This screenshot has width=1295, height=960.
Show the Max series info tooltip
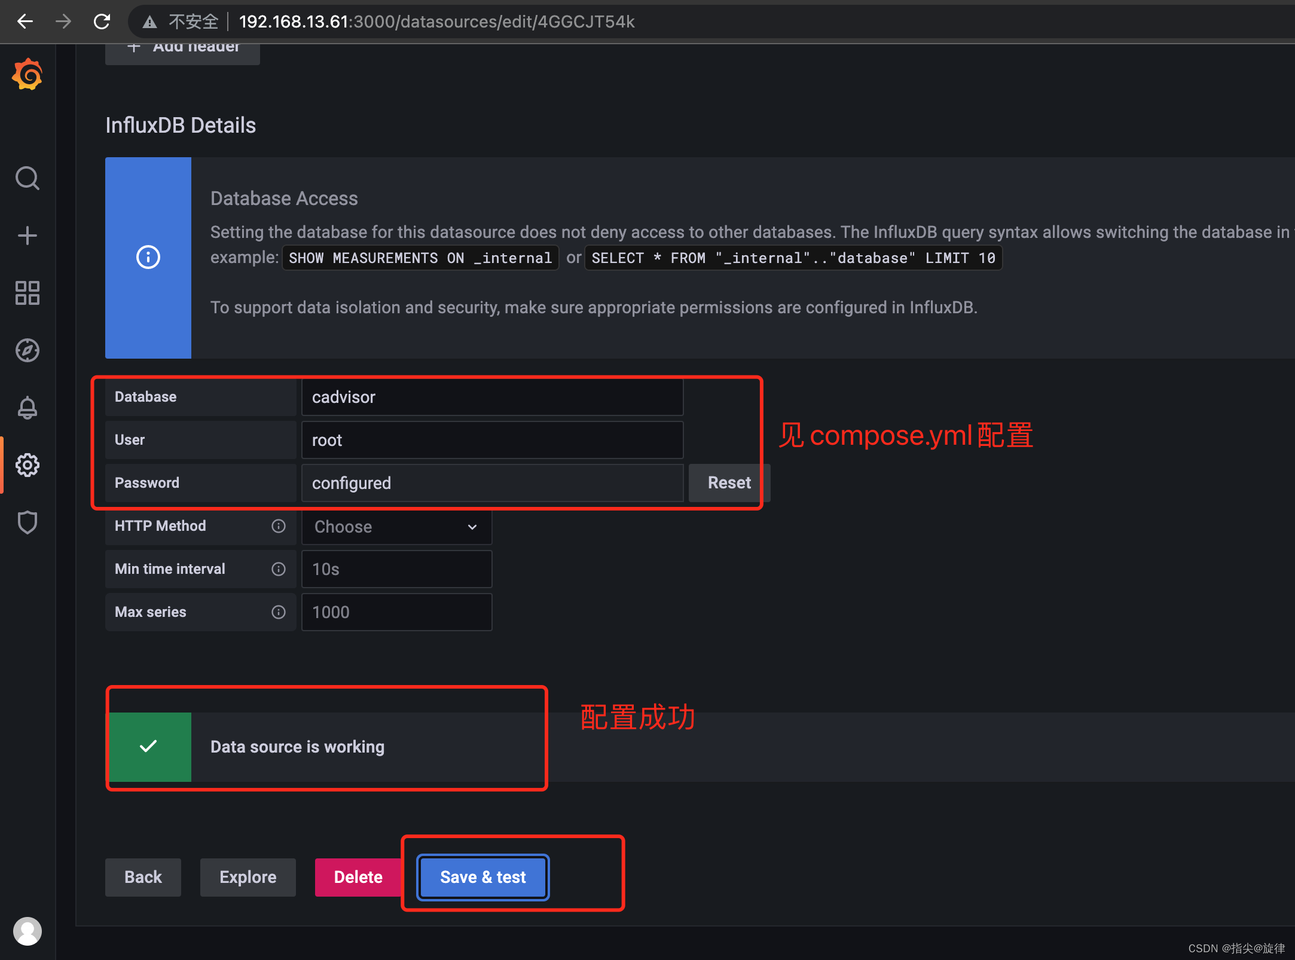click(x=279, y=612)
